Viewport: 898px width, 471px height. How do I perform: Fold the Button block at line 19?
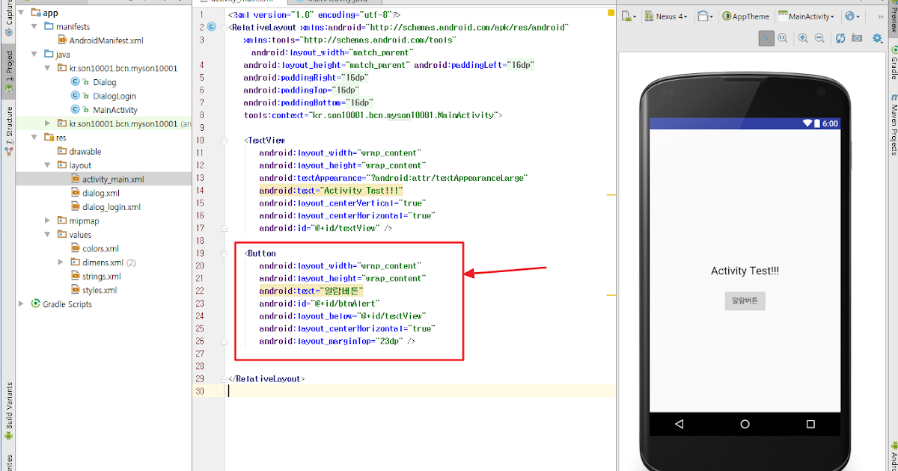[x=224, y=253]
